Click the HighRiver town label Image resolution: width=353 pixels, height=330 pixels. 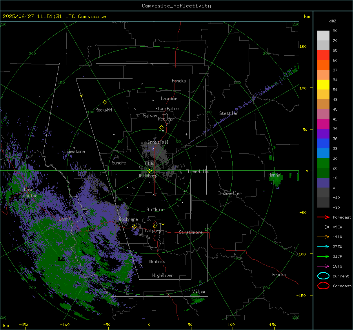tap(163, 275)
